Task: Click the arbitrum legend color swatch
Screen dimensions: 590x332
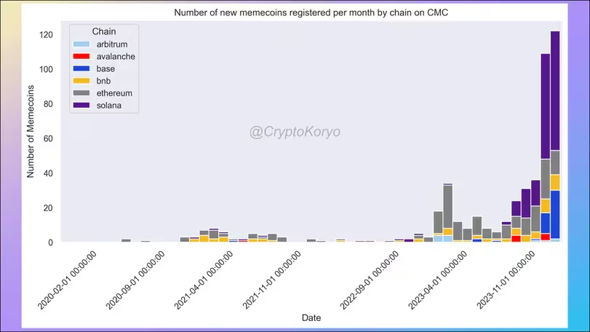Action: (x=81, y=44)
